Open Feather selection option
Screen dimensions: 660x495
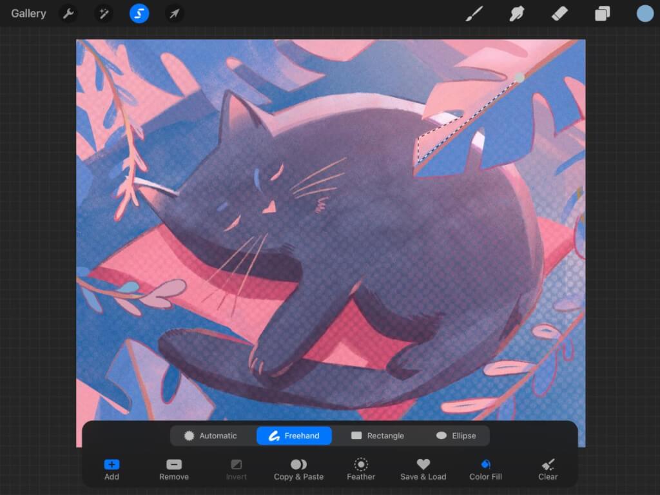point(361,469)
